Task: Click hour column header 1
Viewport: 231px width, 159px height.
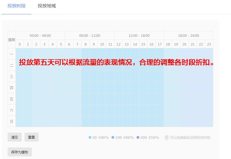Action: pyautogui.click(x=28, y=44)
